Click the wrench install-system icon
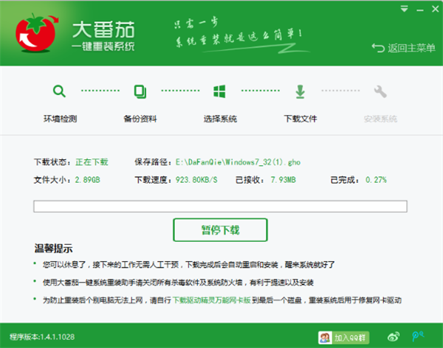 tap(380, 91)
